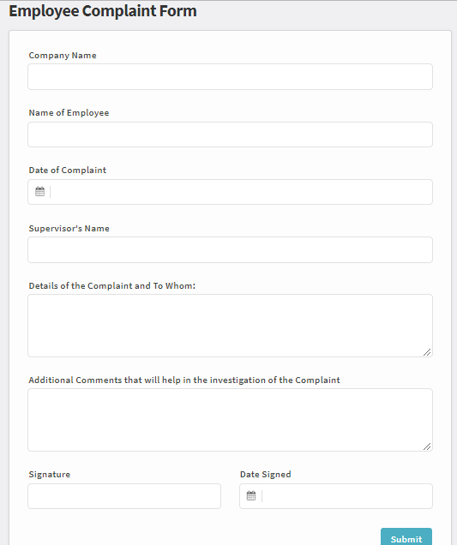Click the Name of Employee label
Screen dimensions: 457x545
coord(69,113)
